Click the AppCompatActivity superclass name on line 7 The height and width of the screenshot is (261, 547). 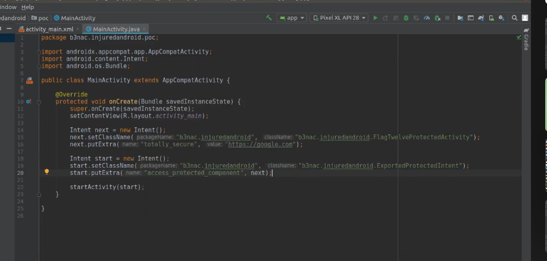tap(193, 80)
